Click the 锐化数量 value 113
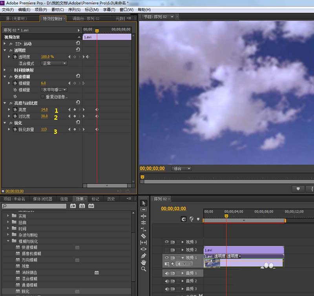Screen dimensions: 314x296 point(44,129)
